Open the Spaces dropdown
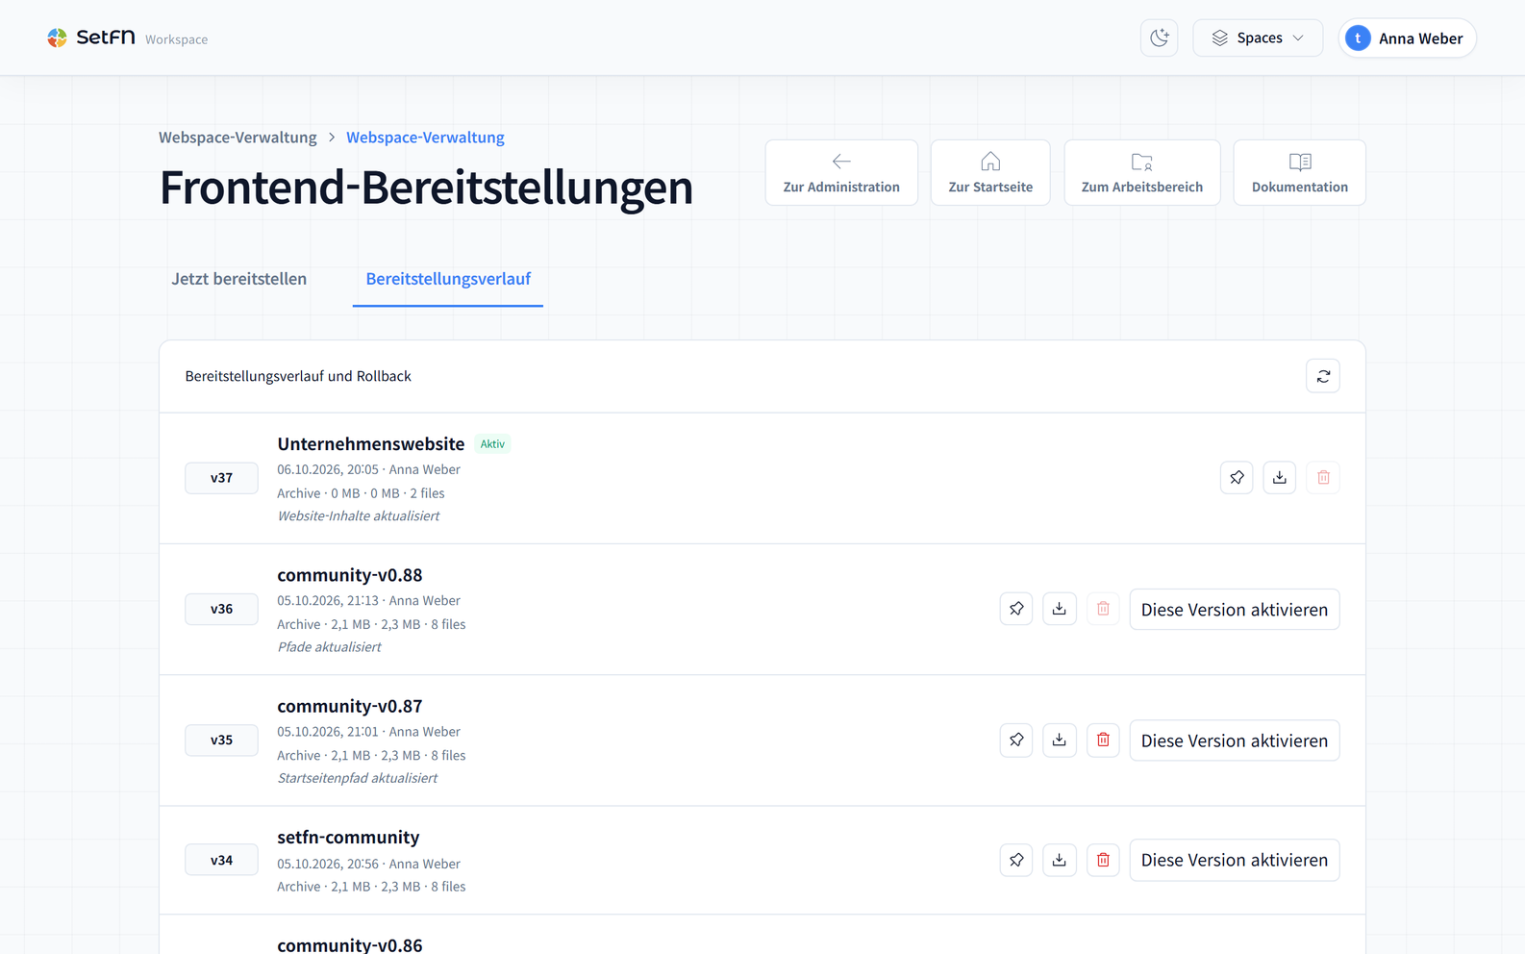The height and width of the screenshot is (954, 1525). 1258,38
